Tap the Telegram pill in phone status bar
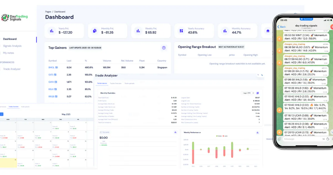Viewport: 333px width, 175px height. 306,19
